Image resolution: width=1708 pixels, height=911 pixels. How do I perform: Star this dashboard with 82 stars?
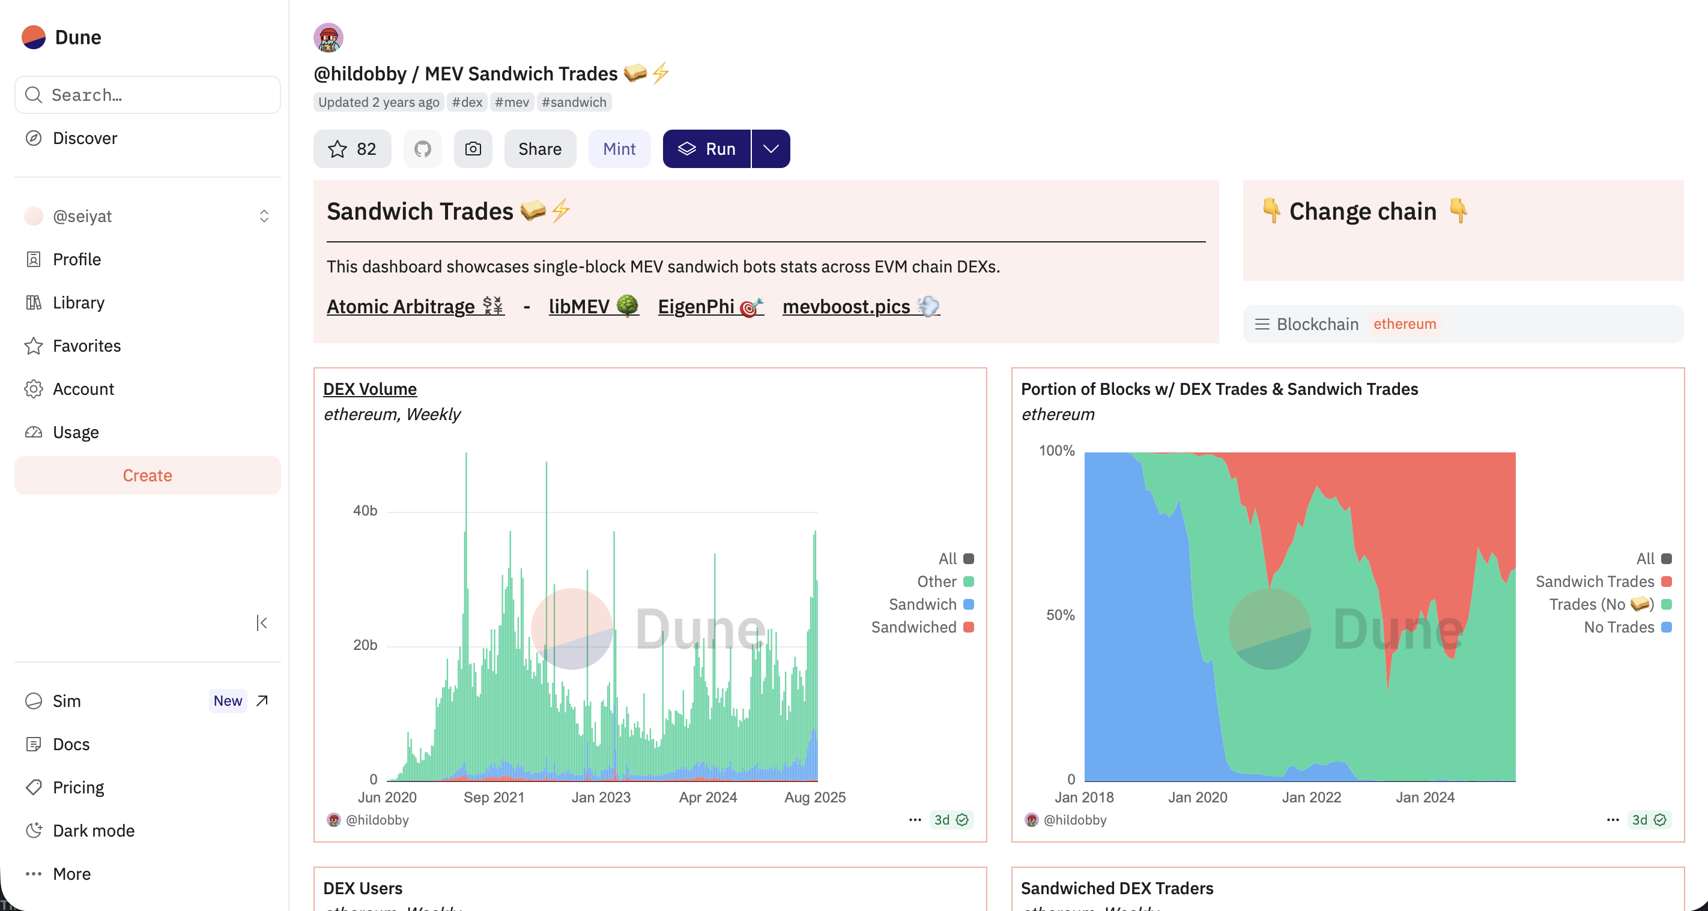(352, 149)
